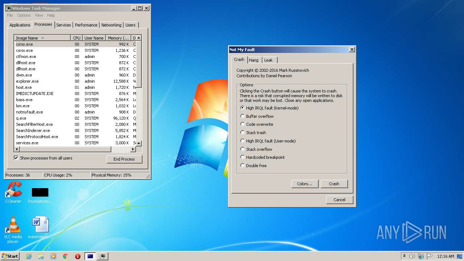
Task: Open the CCleaner desktop shortcut
Action: tap(13, 193)
